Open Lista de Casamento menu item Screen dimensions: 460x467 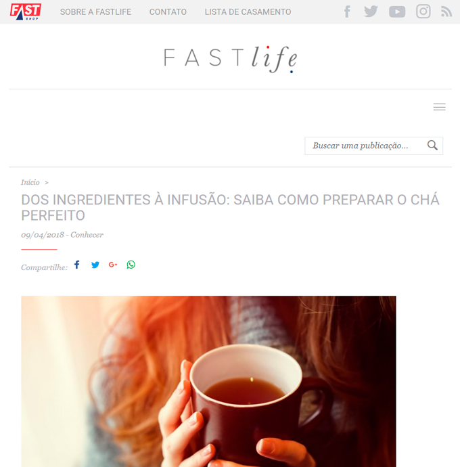point(248,12)
